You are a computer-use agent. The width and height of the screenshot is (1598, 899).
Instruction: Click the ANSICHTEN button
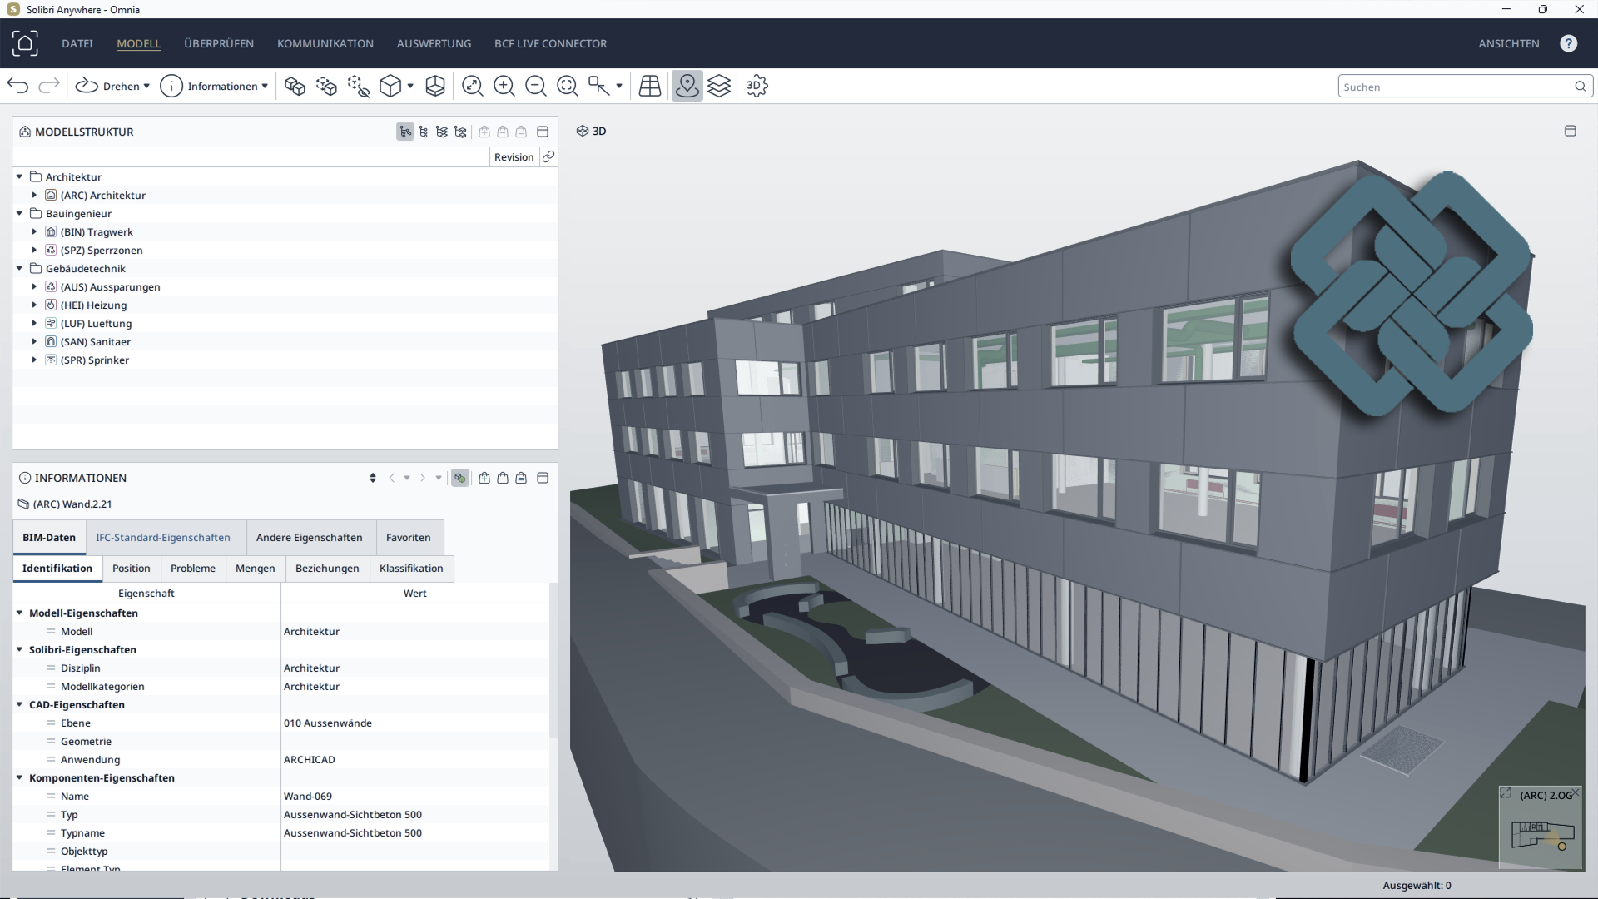click(x=1509, y=43)
